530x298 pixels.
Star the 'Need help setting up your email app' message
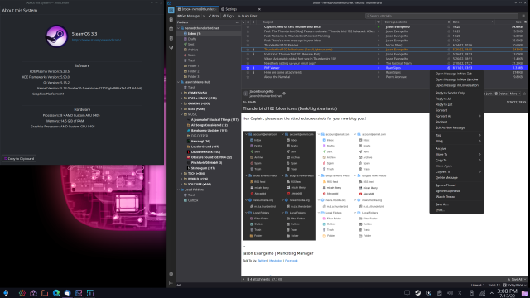[x=248, y=63]
